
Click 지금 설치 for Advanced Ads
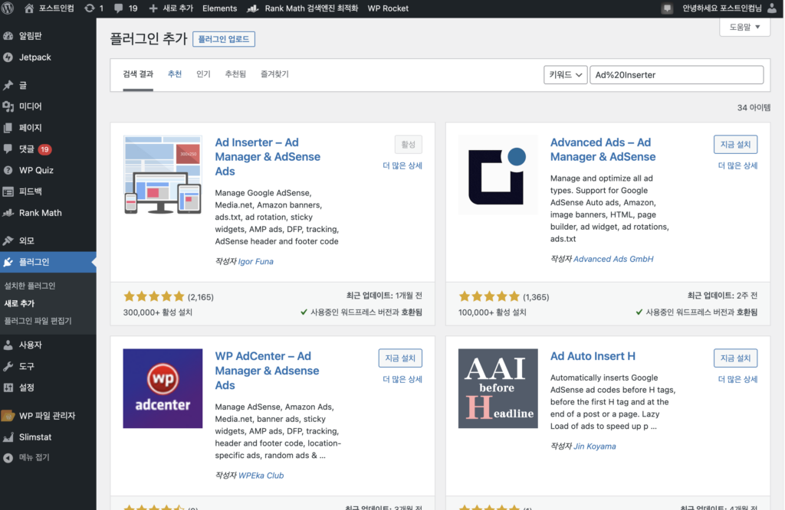(735, 145)
